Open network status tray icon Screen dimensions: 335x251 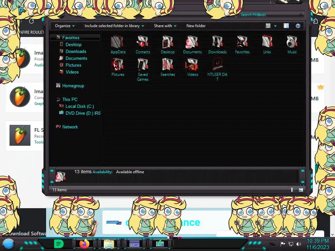click(x=291, y=244)
